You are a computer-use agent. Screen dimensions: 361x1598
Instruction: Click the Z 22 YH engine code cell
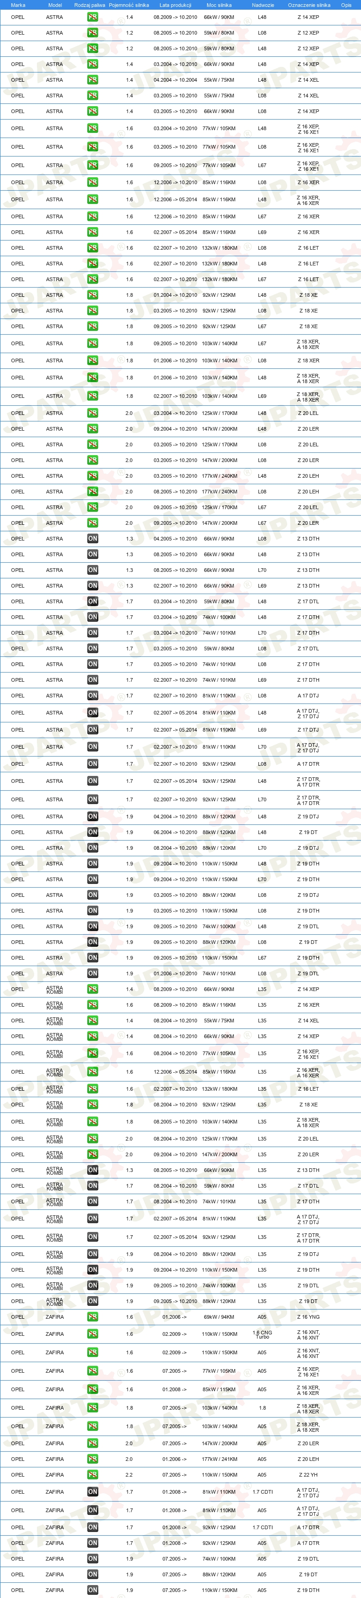(x=308, y=1475)
